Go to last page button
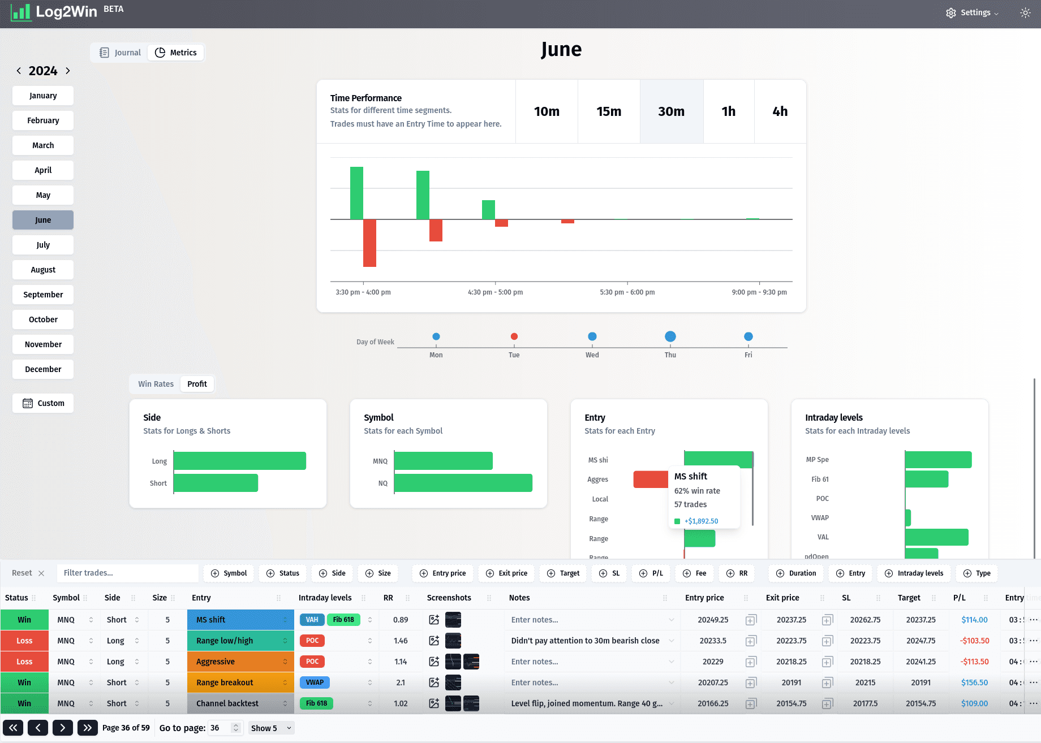 click(88, 728)
